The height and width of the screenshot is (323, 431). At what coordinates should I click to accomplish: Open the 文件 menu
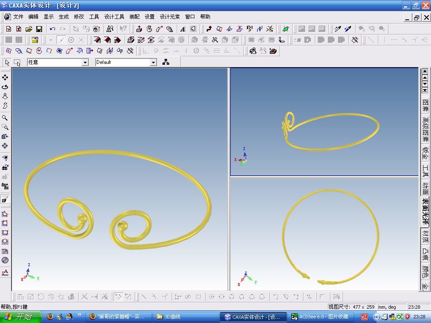[19, 17]
